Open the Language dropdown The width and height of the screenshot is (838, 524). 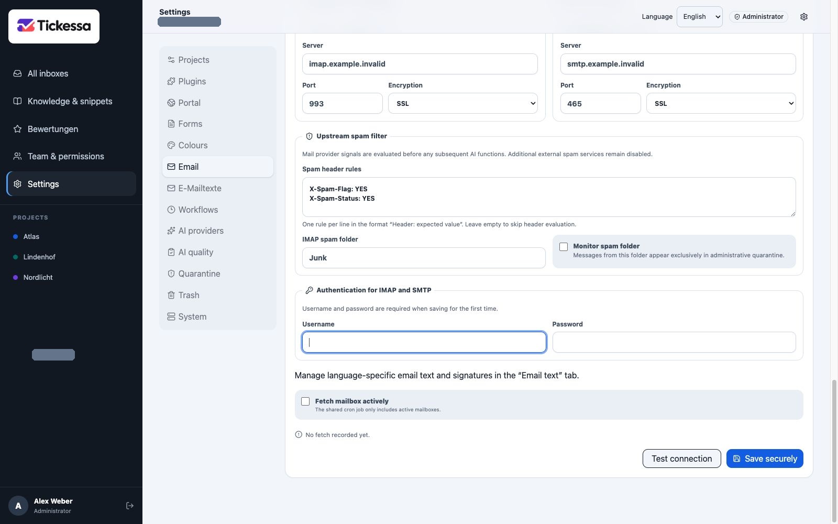pos(699,17)
